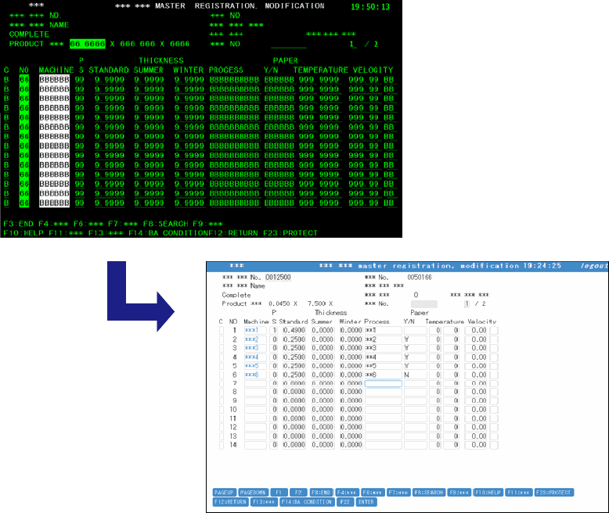Click the F2 function key button

tap(298, 493)
